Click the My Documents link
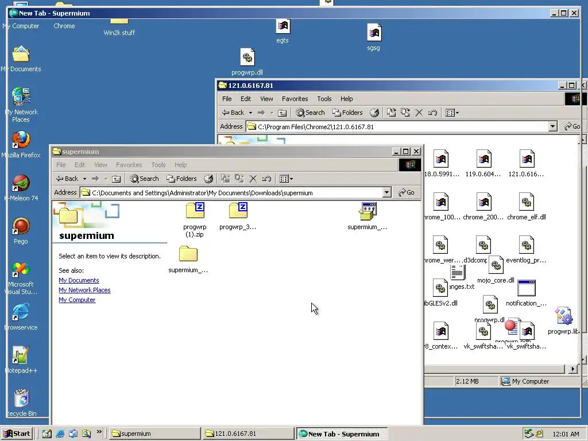This screenshot has height=441, width=588. click(x=79, y=280)
